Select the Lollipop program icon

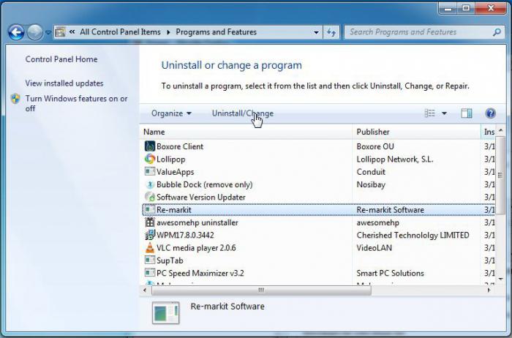coord(149,159)
